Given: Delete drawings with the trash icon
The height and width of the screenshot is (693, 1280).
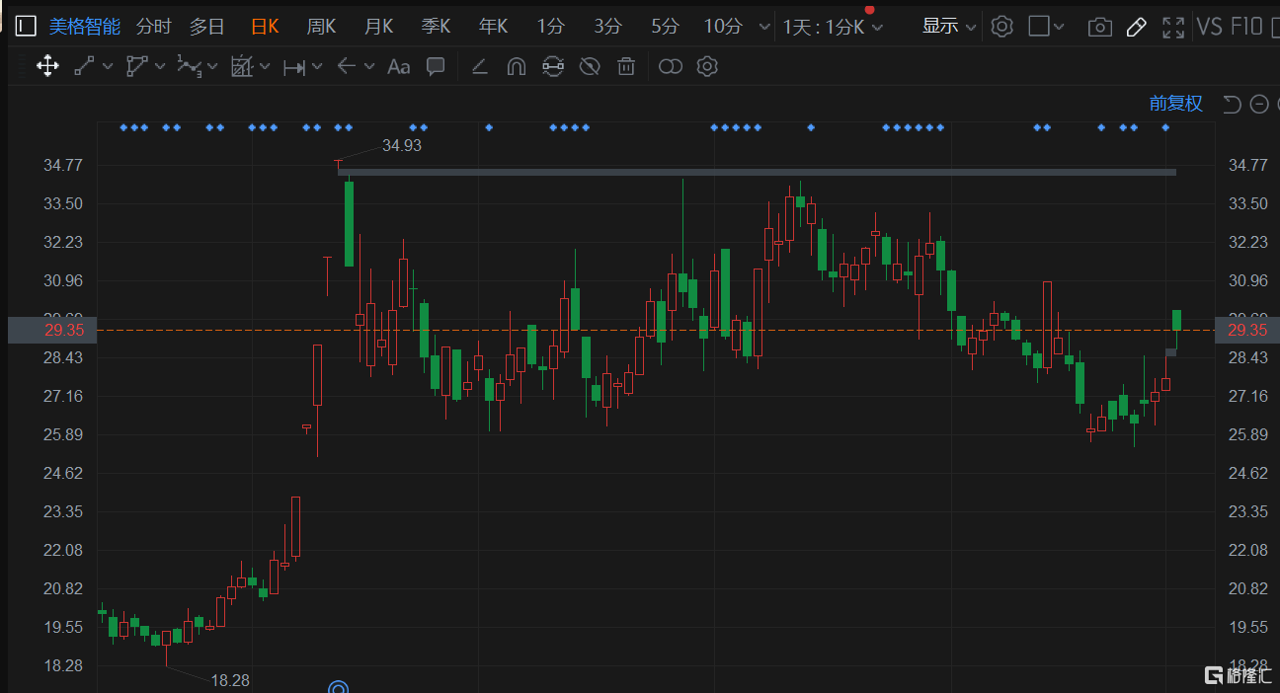Looking at the screenshot, I should click(625, 67).
